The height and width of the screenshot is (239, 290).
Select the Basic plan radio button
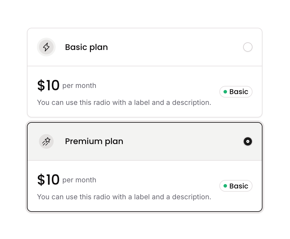pos(248,47)
